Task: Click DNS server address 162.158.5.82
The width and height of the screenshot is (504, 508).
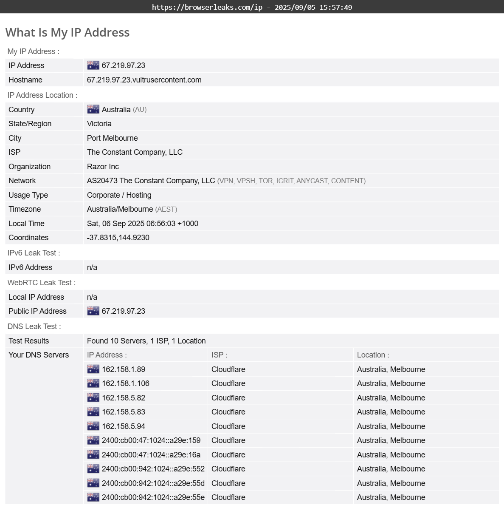Action: pos(124,398)
